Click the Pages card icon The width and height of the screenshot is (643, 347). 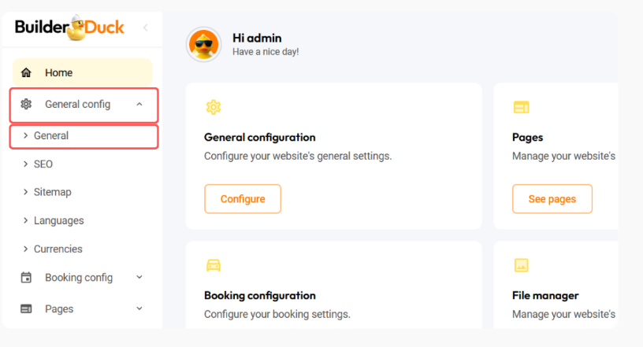click(x=521, y=107)
